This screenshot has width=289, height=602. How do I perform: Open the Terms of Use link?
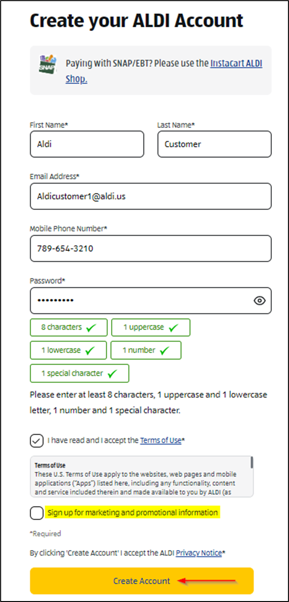coord(161,441)
